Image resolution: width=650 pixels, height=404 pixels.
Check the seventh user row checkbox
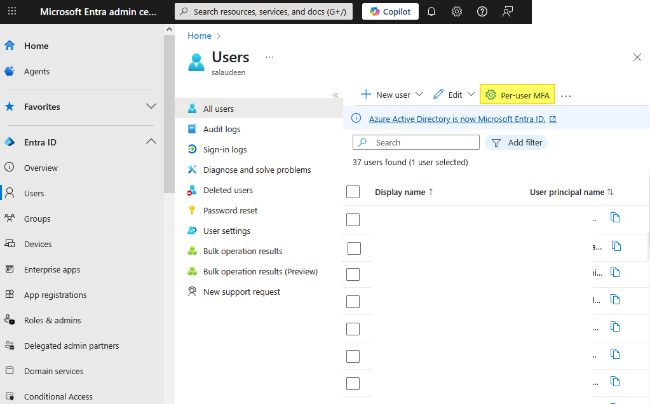[353, 383]
